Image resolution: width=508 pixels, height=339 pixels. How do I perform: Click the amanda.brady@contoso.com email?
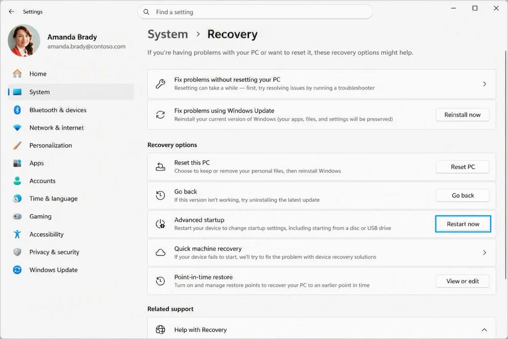tap(86, 46)
